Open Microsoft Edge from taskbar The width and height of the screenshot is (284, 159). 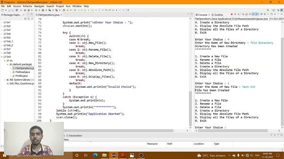point(95,155)
